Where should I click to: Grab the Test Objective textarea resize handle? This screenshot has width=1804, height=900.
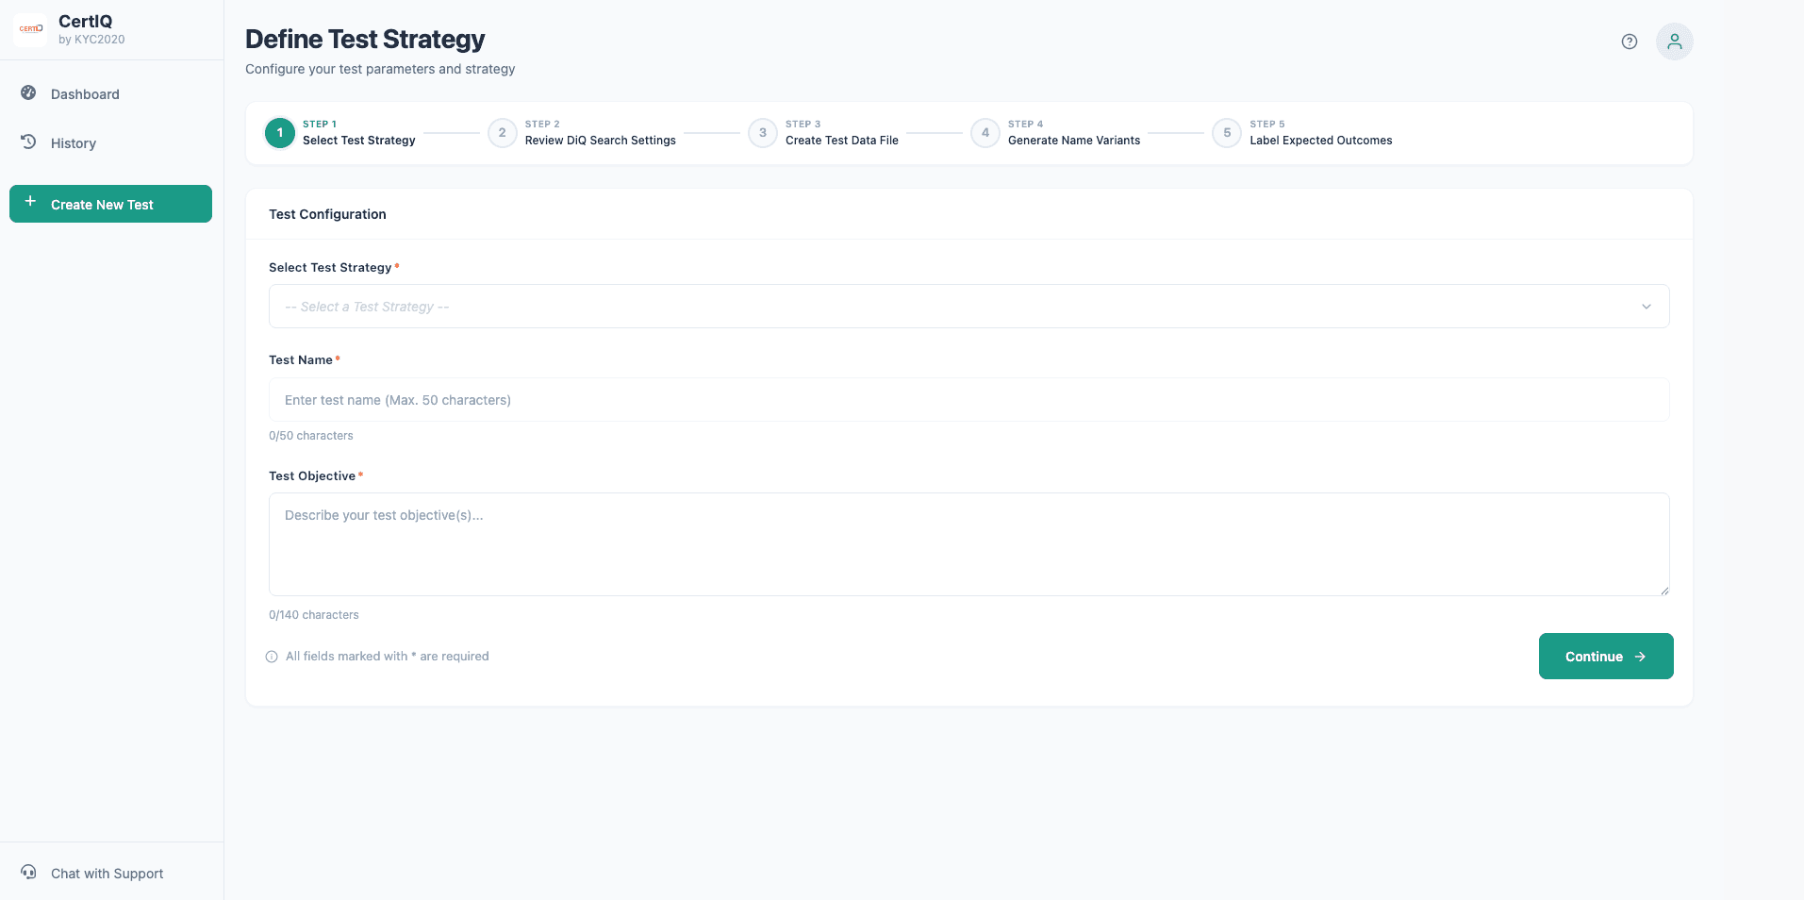click(1663, 591)
